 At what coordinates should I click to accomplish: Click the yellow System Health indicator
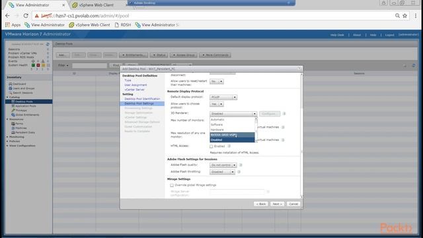tap(43, 65)
